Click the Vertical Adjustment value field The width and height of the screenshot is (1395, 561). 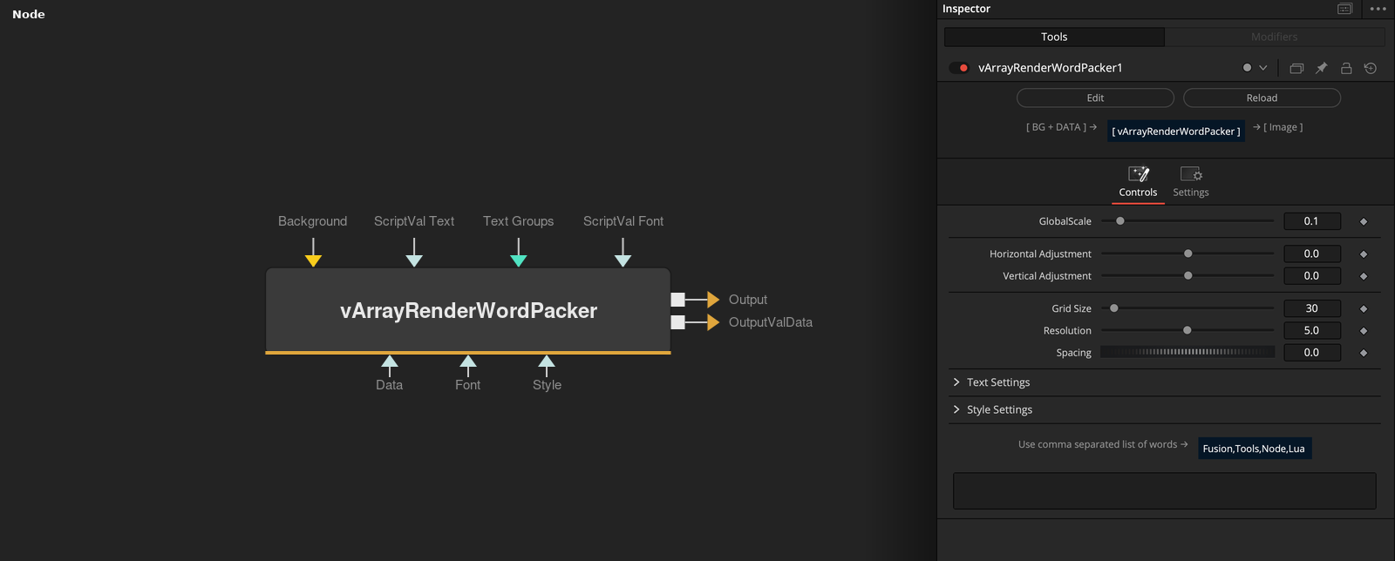click(1312, 275)
